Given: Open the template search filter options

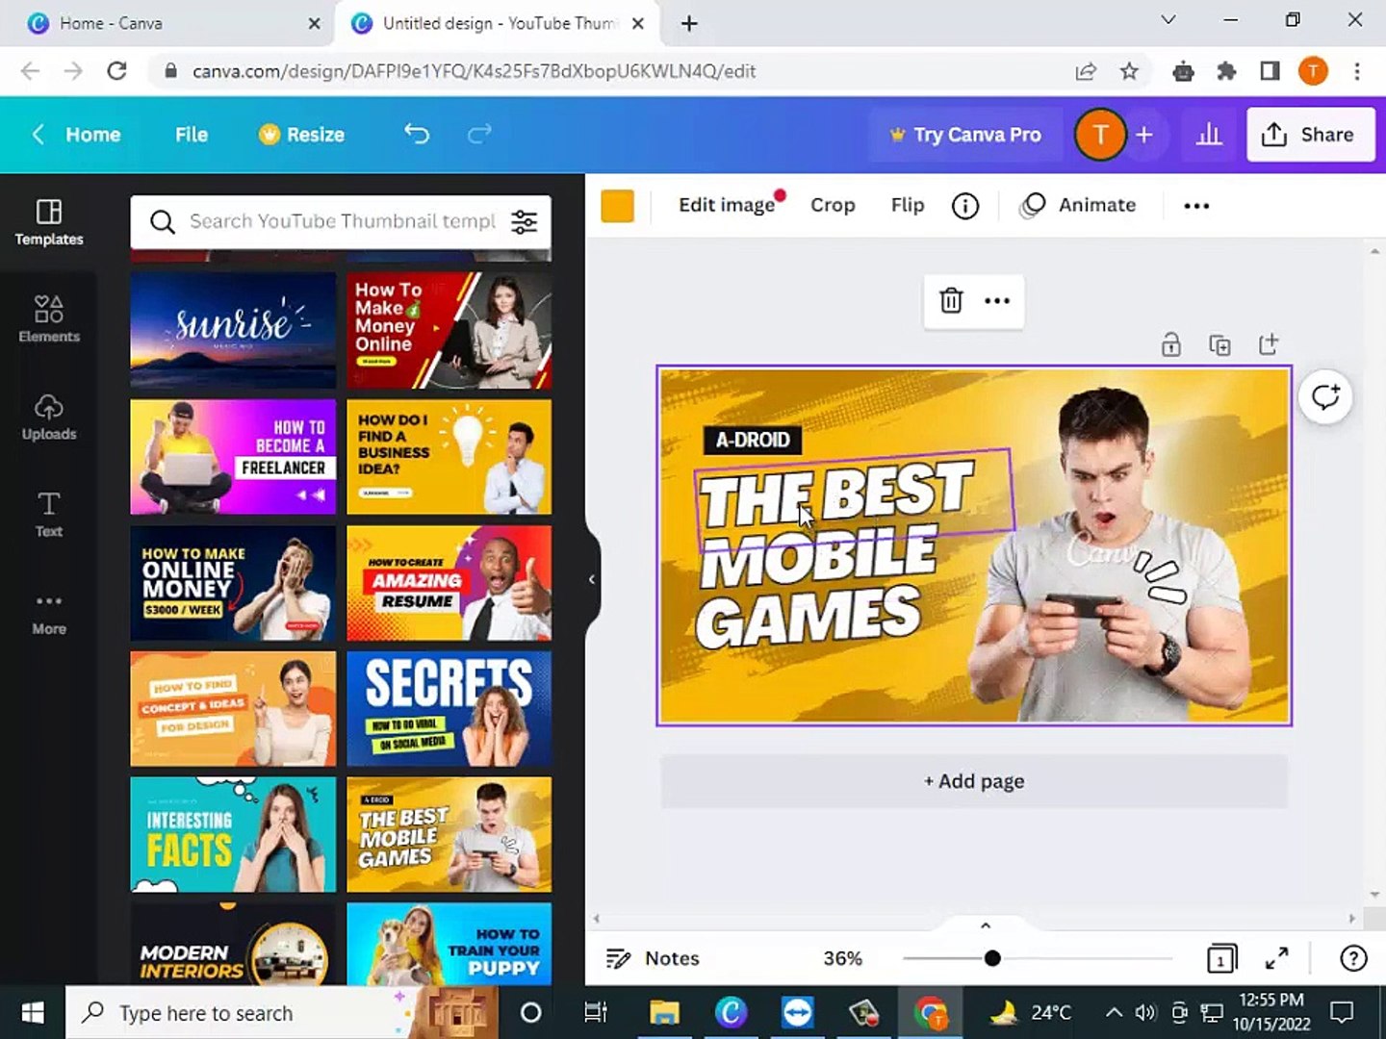Looking at the screenshot, I should [525, 222].
